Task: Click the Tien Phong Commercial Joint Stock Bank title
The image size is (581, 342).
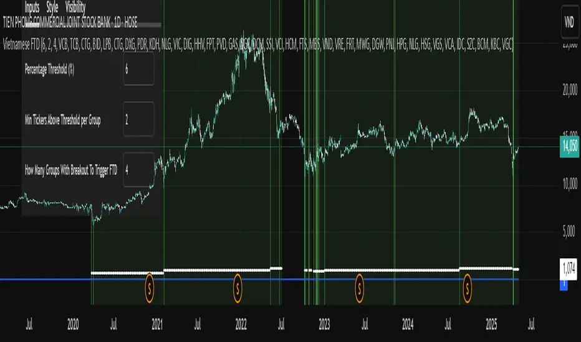Action: tap(70, 22)
